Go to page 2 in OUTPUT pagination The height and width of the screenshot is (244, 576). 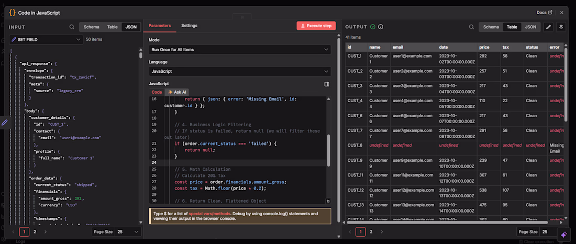(x=371, y=231)
